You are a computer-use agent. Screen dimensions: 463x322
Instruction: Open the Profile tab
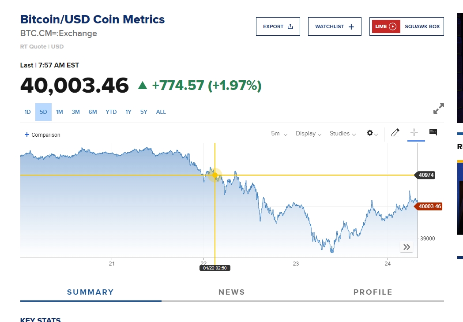373,292
